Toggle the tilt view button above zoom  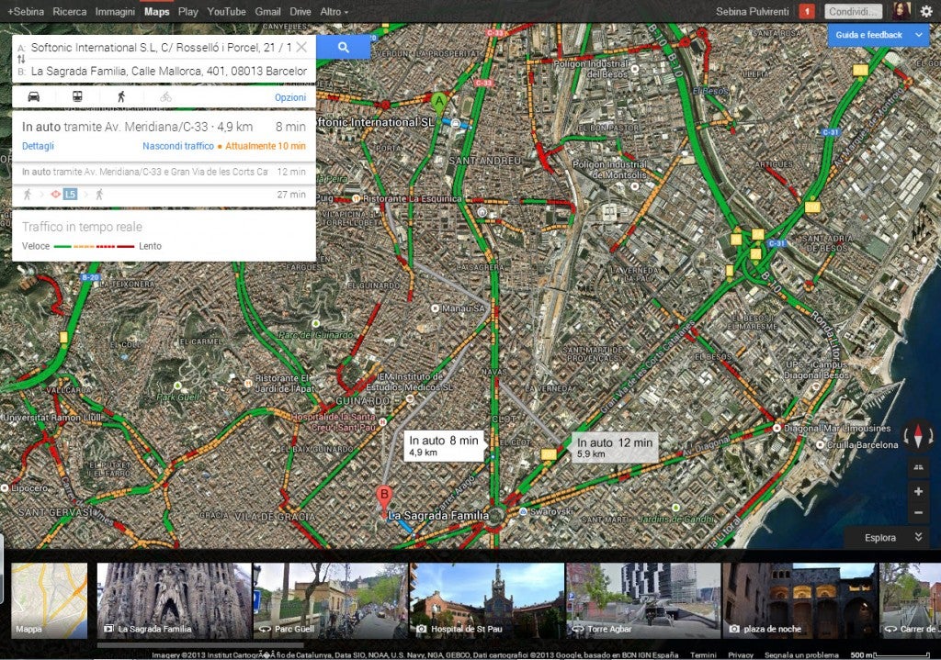[918, 467]
